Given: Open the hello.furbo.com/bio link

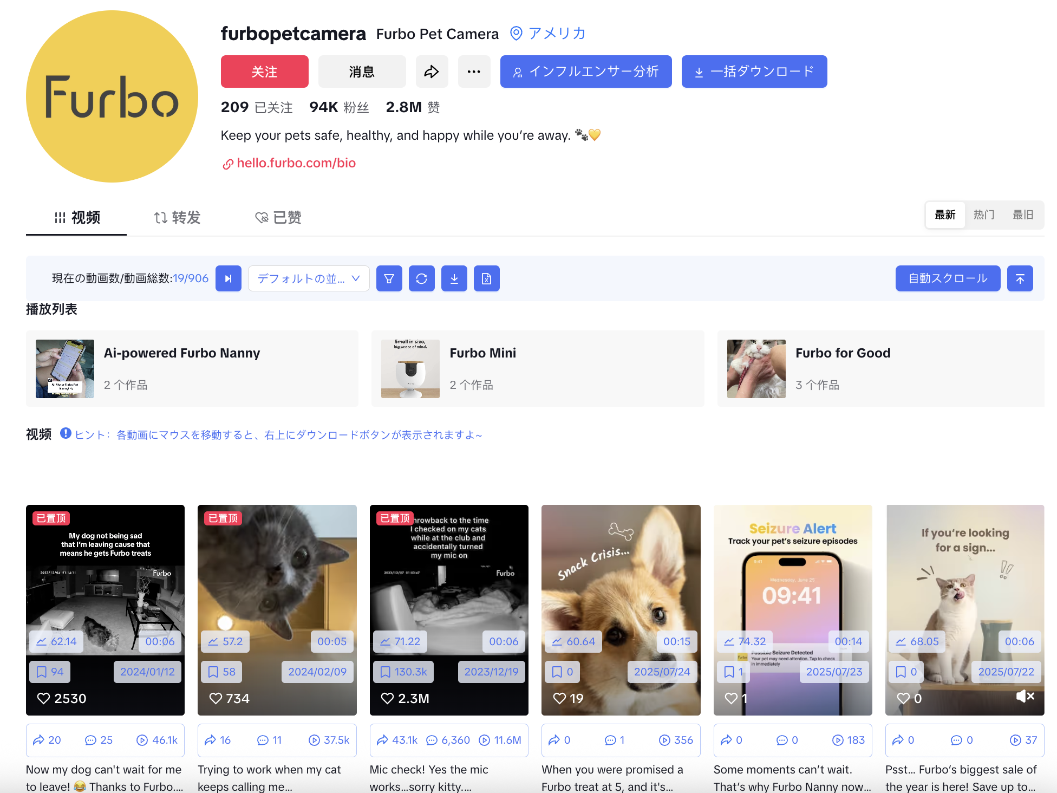Looking at the screenshot, I should coord(296,163).
